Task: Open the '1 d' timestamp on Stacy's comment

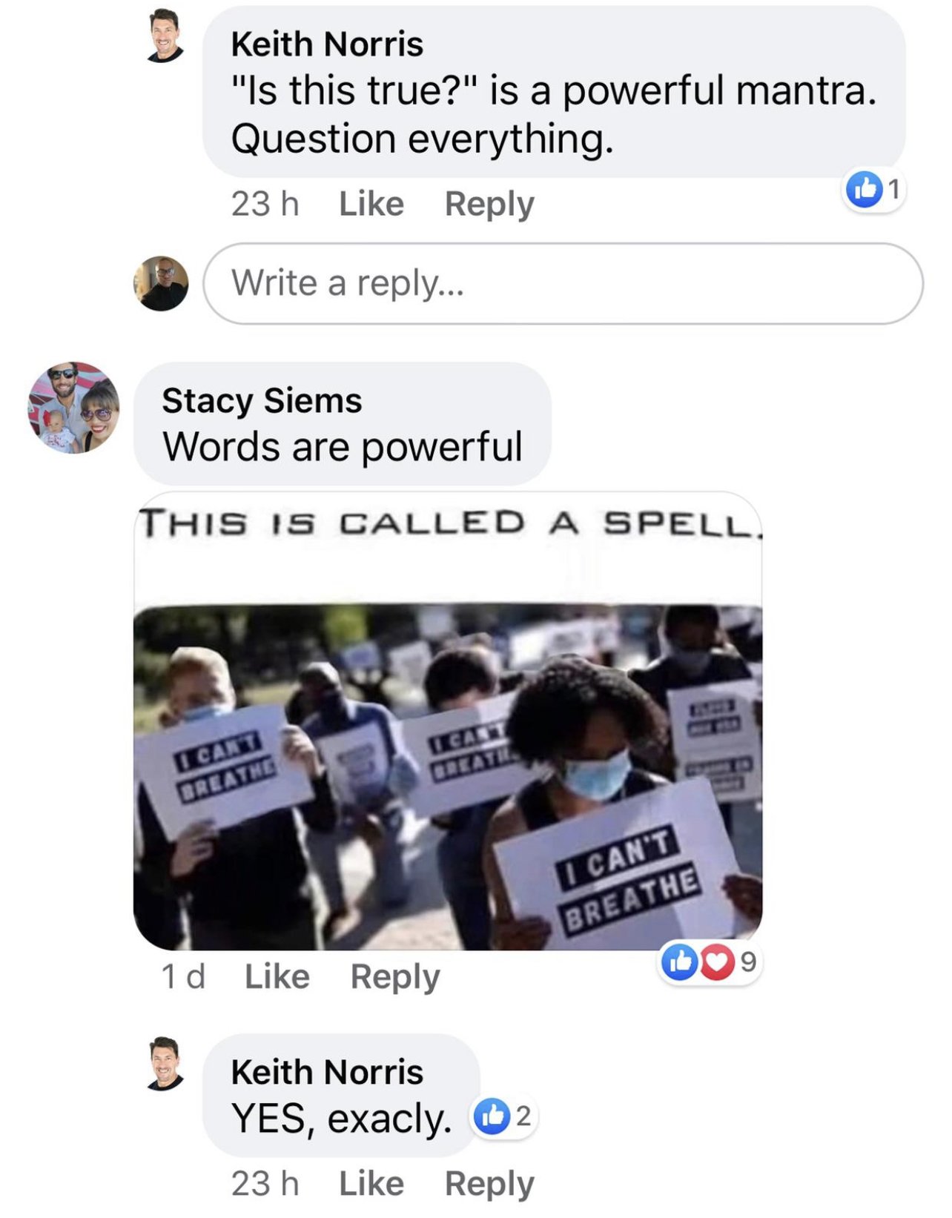Action: [183, 976]
